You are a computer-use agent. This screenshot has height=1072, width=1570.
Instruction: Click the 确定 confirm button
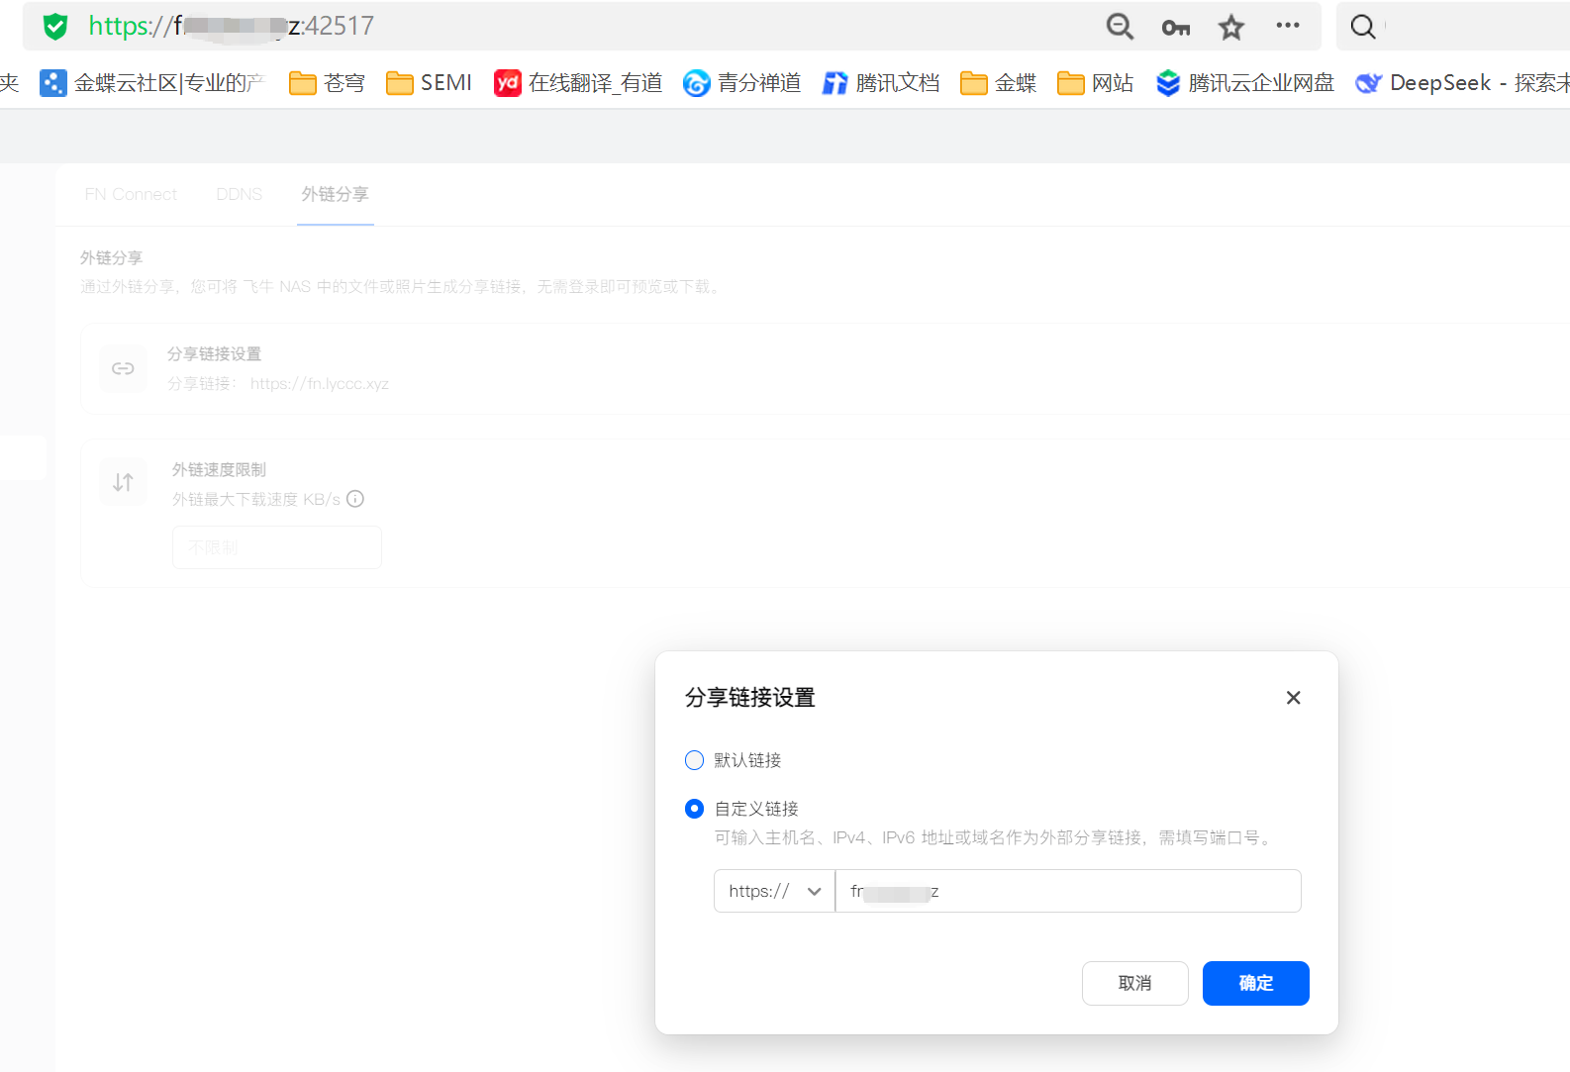[1255, 983]
